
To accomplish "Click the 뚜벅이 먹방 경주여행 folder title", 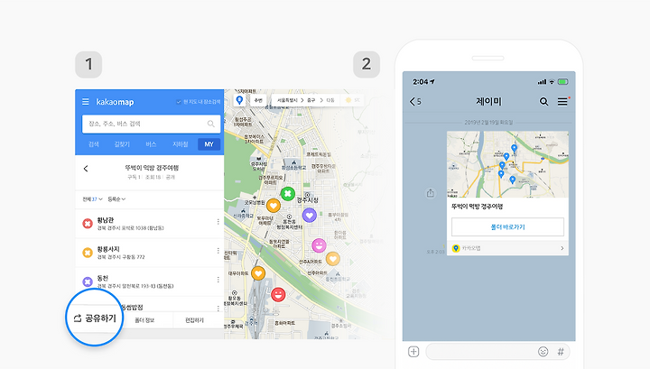I will [152, 168].
